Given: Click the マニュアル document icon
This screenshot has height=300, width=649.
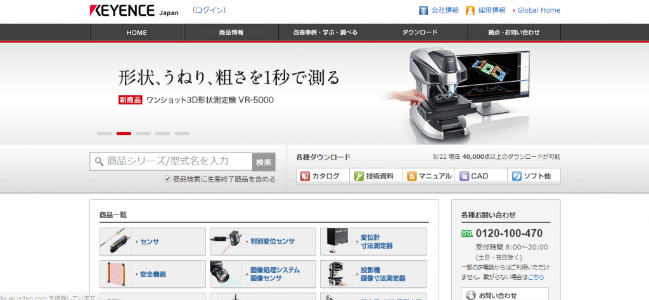Looking at the screenshot, I should coord(411,177).
